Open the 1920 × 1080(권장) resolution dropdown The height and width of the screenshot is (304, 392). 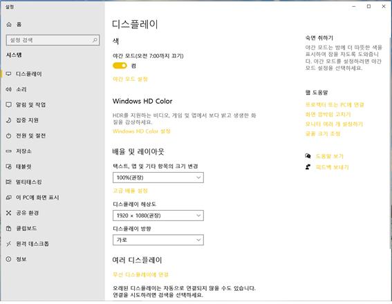(158, 216)
